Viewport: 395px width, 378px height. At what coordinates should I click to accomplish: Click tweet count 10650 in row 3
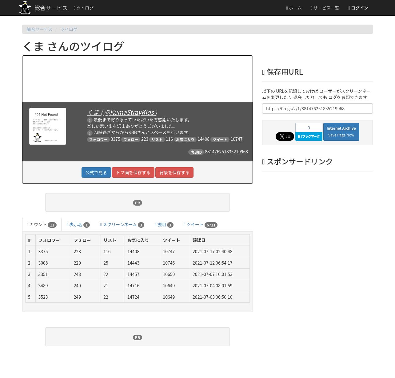click(x=175, y=274)
